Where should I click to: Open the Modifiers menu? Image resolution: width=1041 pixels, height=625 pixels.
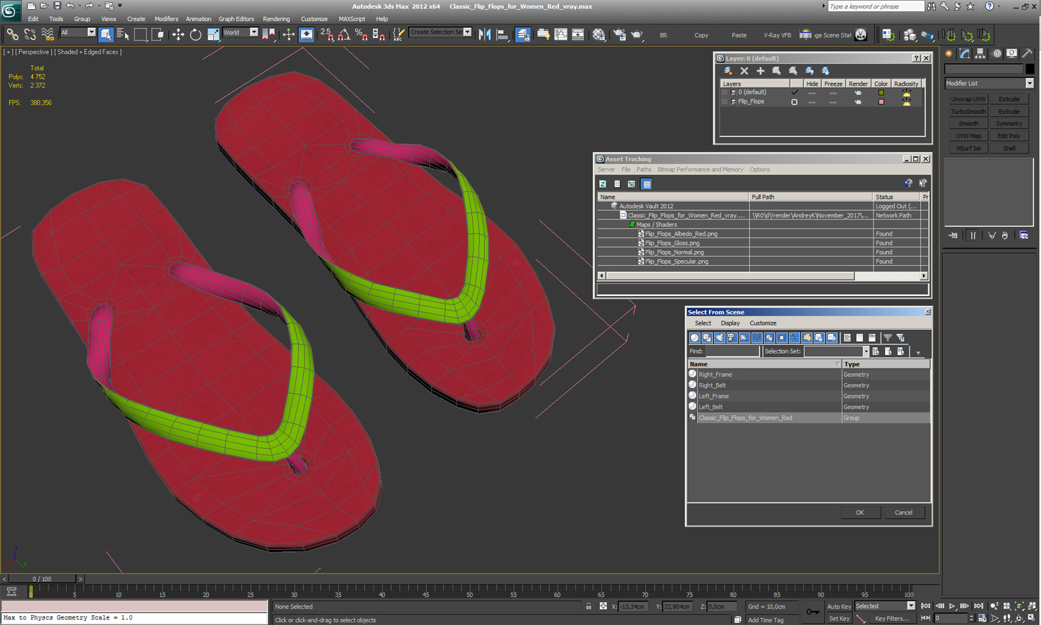click(166, 19)
